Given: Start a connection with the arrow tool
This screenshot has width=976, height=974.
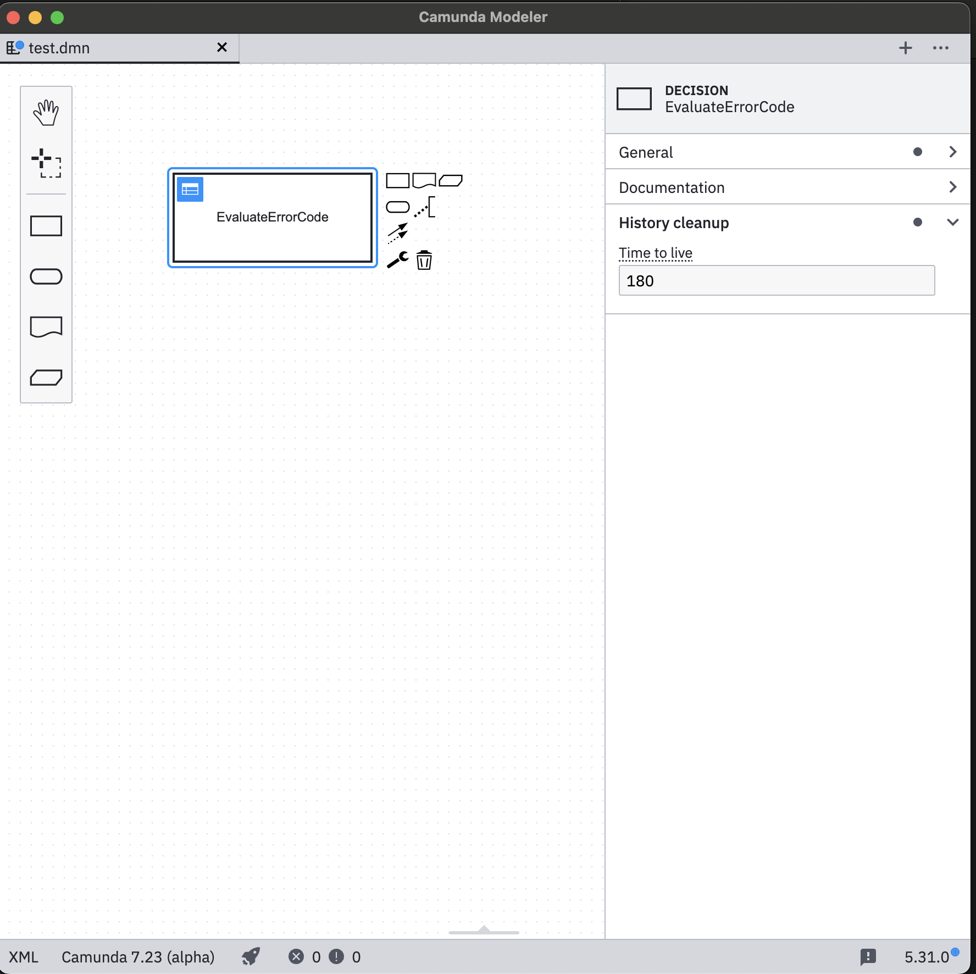Looking at the screenshot, I should (398, 233).
